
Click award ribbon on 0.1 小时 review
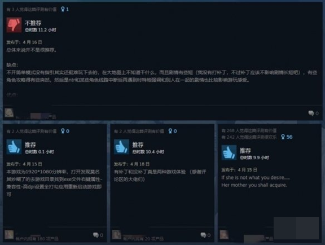(63, 131)
